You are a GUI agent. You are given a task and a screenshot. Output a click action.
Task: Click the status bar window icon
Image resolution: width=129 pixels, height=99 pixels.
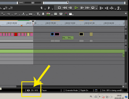pyautogui.click(x=96, y=90)
